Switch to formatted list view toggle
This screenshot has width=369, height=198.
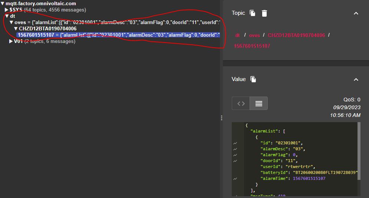[258, 103]
